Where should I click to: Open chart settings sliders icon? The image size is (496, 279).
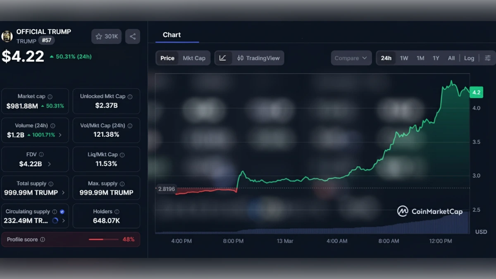[x=486, y=58]
